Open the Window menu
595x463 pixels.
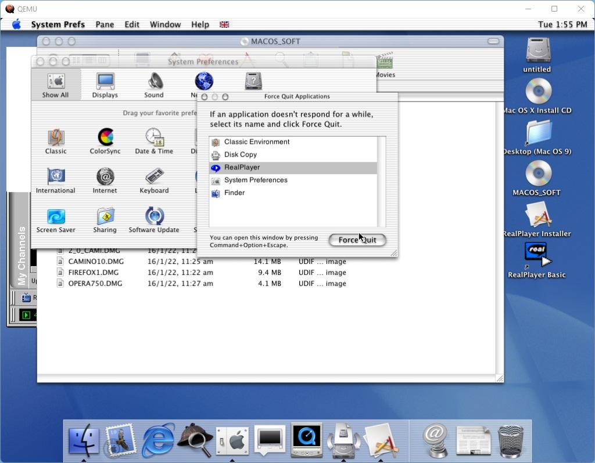tap(165, 24)
